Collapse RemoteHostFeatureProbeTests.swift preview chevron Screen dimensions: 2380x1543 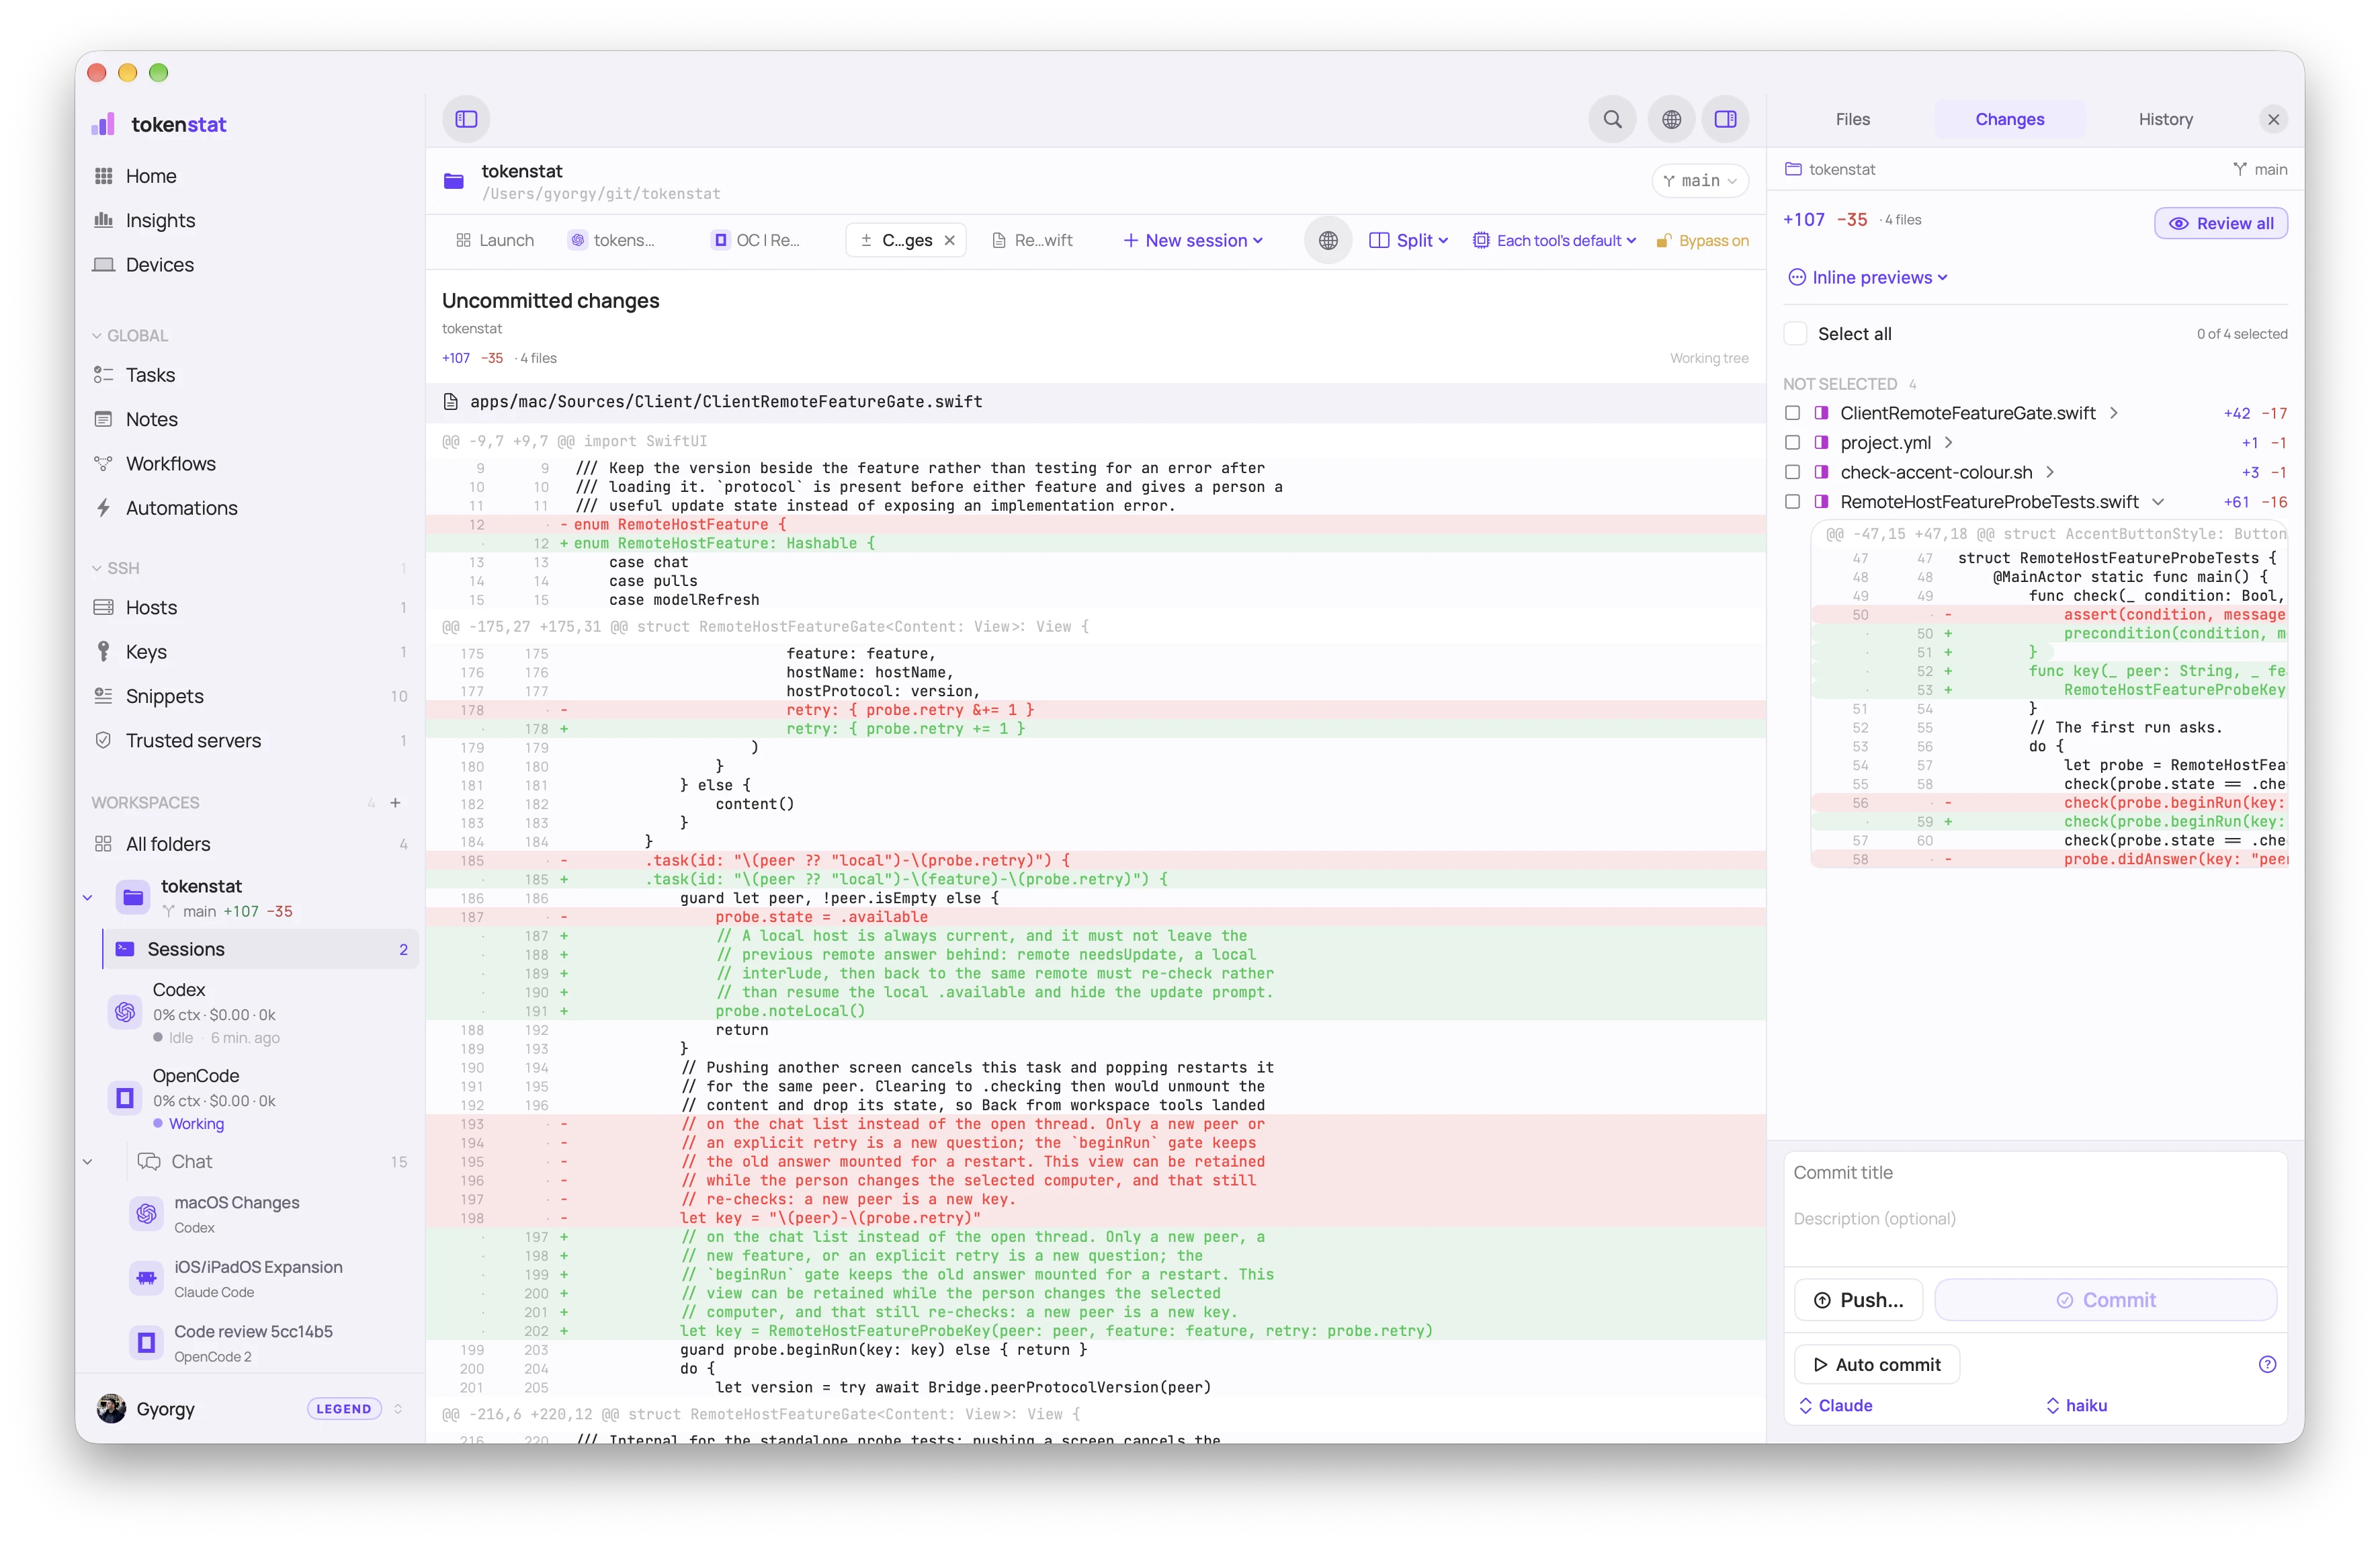tap(2157, 501)
